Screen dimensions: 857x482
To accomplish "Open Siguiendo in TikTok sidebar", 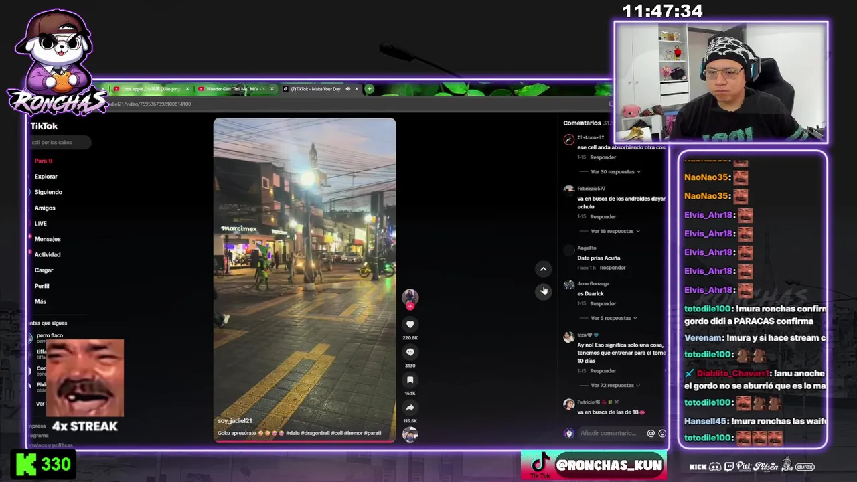I will pyautogui.click(x=48, y=192).
